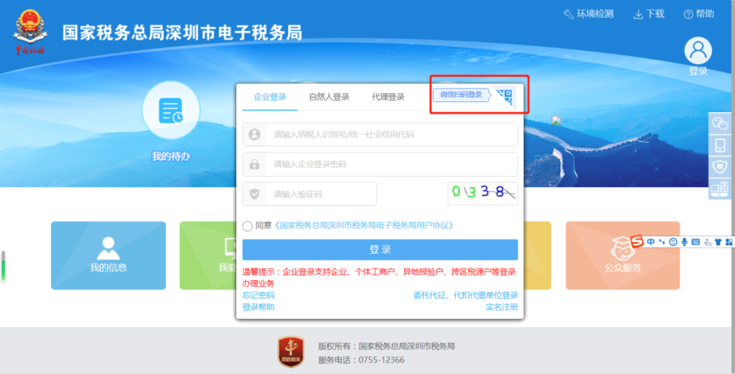Click the blue 登录 button
Viewport: 735px width, 374px height.
point(380,250)
